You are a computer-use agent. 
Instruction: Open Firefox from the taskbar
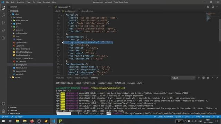tap(32, 121)
